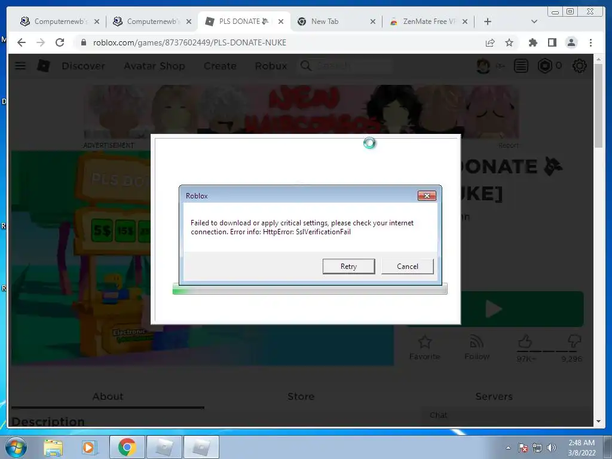Click the page vertical scrollbar
Viewport: 612px width, 459px height.
pos(599,106)
